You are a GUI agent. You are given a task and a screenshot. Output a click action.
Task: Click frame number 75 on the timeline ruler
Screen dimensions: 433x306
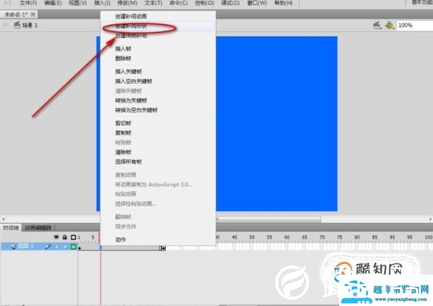339,237
